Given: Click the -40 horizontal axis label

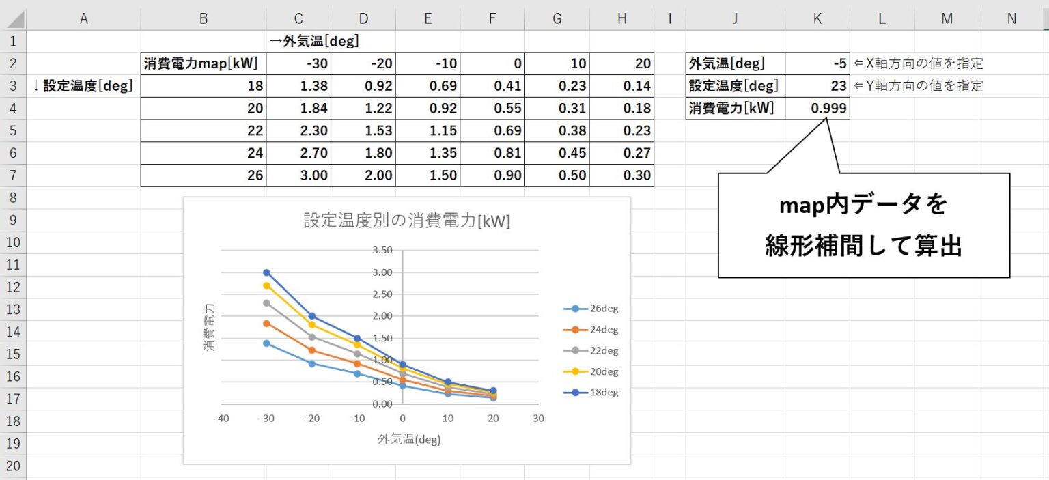Looking at the screenshot, I should [221, 418].
